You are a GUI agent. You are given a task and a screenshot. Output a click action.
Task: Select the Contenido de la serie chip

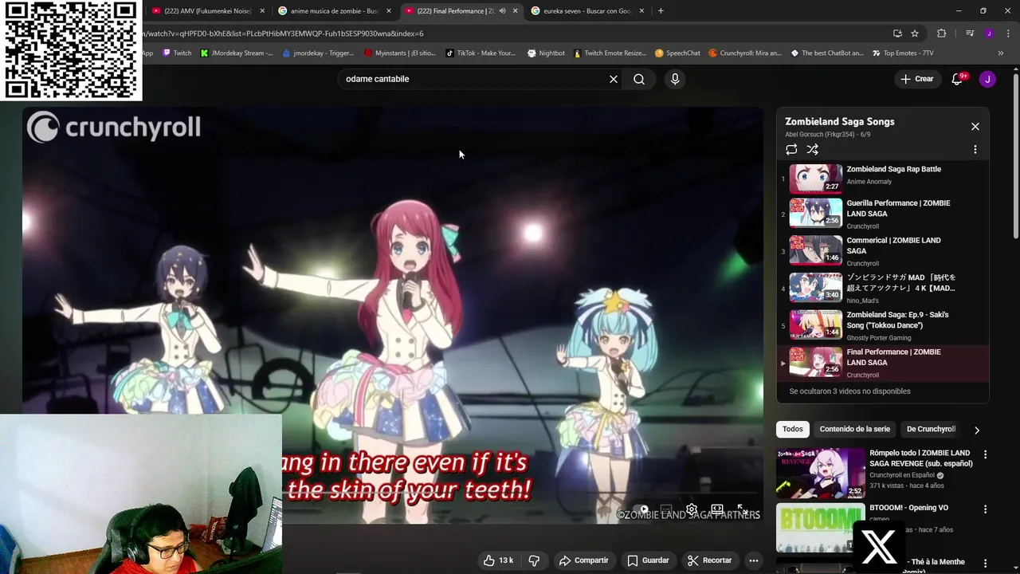(x=855, y=429)
